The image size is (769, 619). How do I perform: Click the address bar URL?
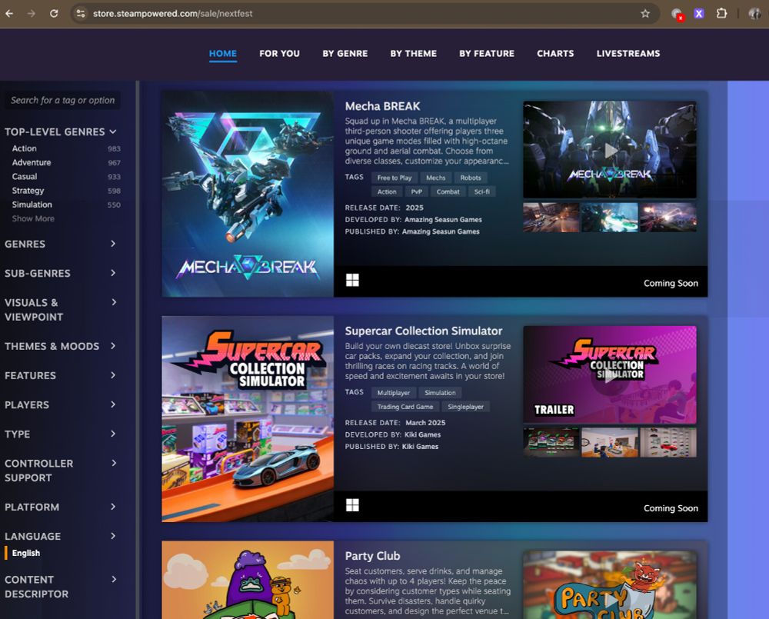pos(172,14)
